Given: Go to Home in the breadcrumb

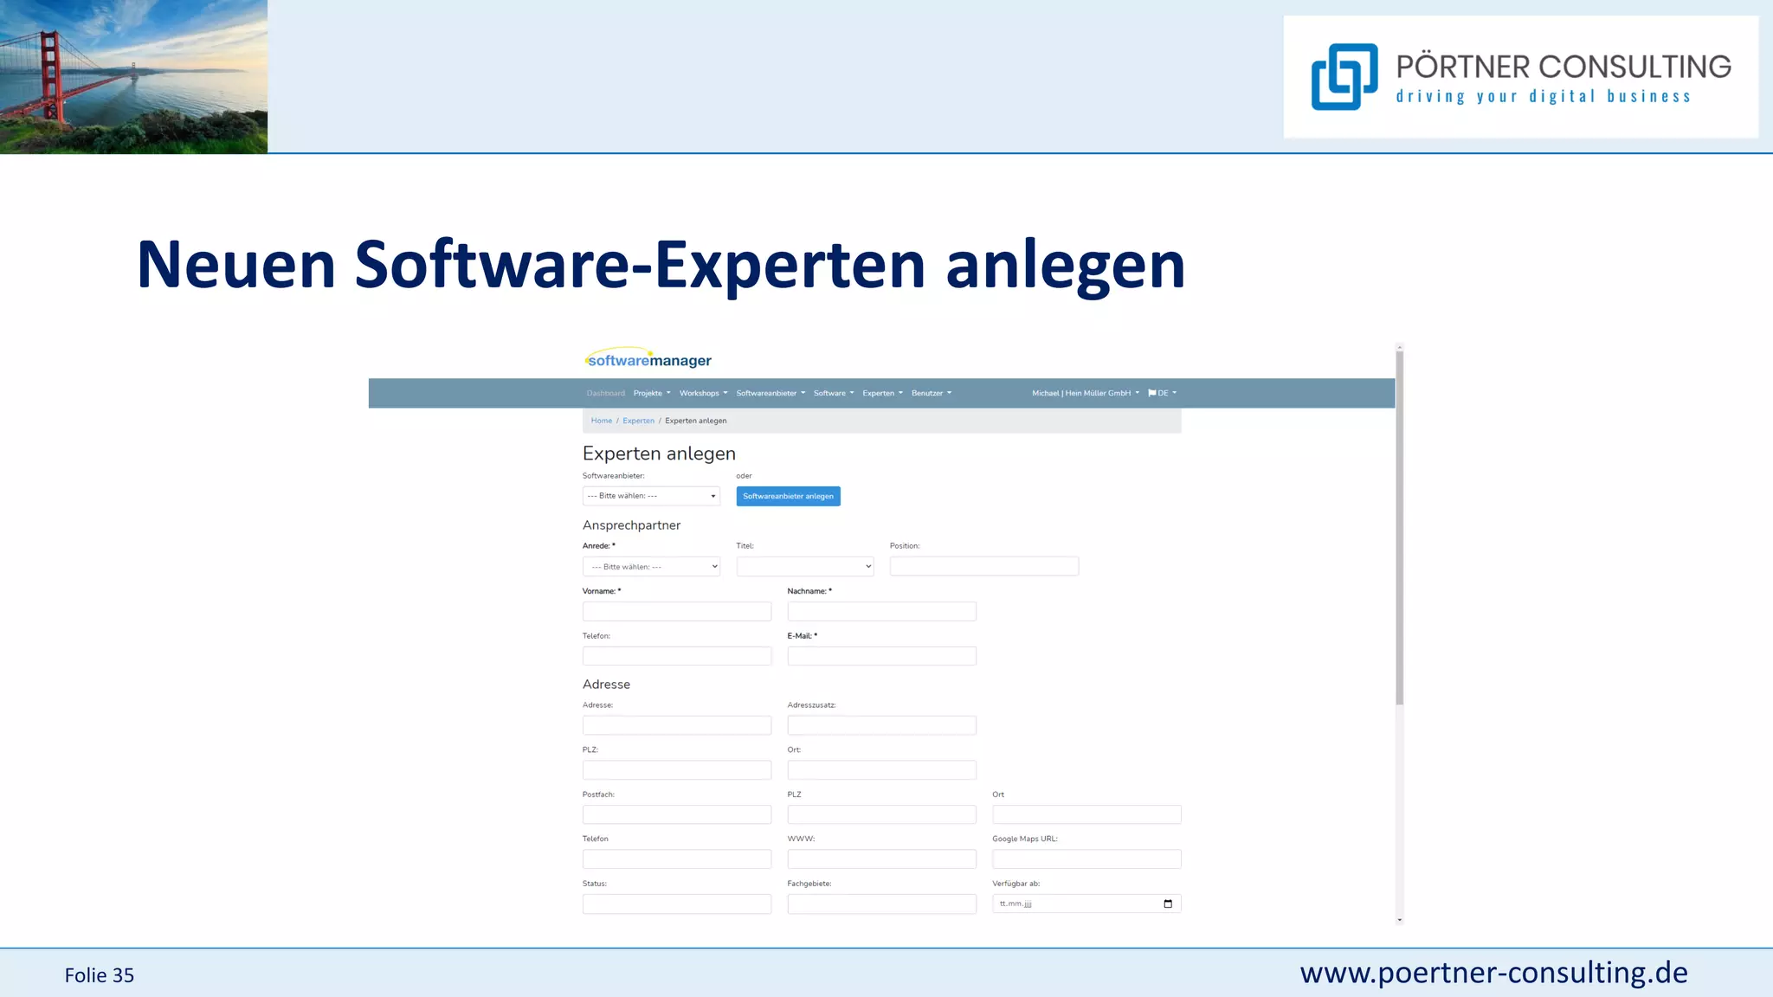Looking at the screenshot, I should tap(601, 421).
